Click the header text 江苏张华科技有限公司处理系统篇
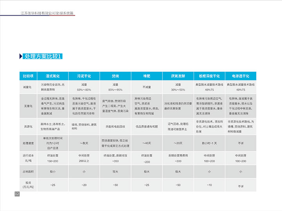Image resolution: width=282 pixels, height=211 pixels. [x=47, y=13]
